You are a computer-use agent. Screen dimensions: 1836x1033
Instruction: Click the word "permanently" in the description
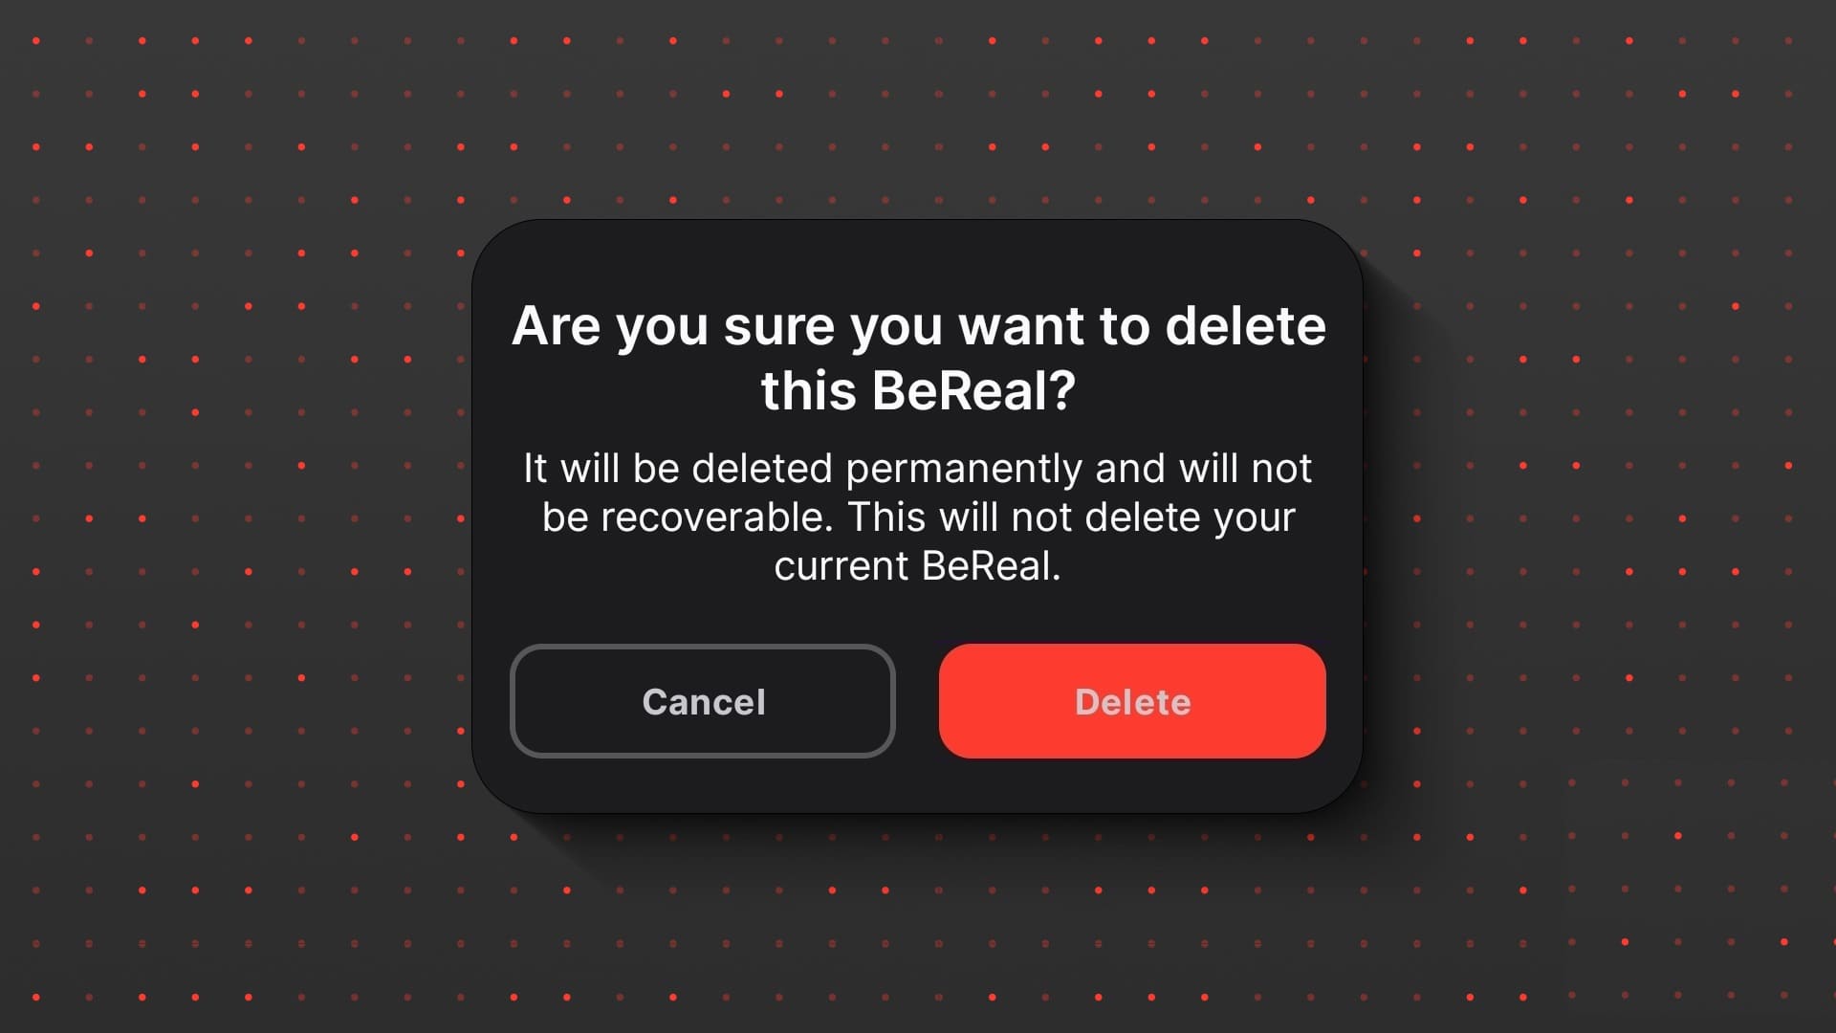click(964, 470)
